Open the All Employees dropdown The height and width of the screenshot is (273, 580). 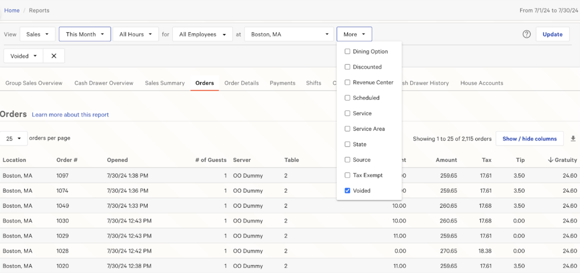click(202, 34)
